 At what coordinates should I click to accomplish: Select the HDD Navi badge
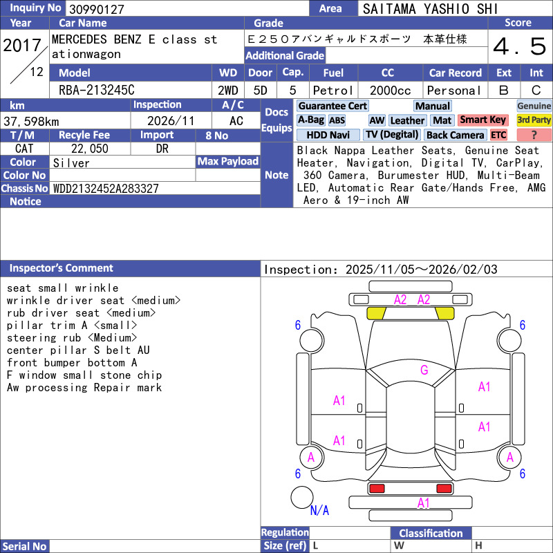[x=328, y=135]
